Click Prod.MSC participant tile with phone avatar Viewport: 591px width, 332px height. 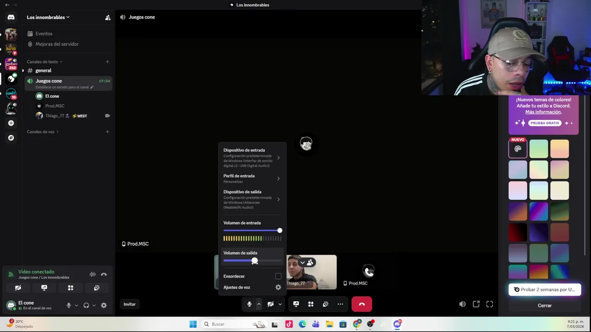[x=368, y=272]
